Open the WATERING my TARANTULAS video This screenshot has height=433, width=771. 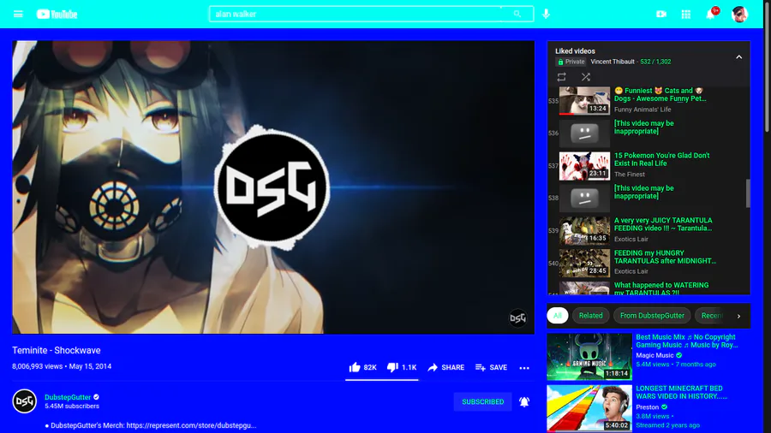click(x=661, y=288)
